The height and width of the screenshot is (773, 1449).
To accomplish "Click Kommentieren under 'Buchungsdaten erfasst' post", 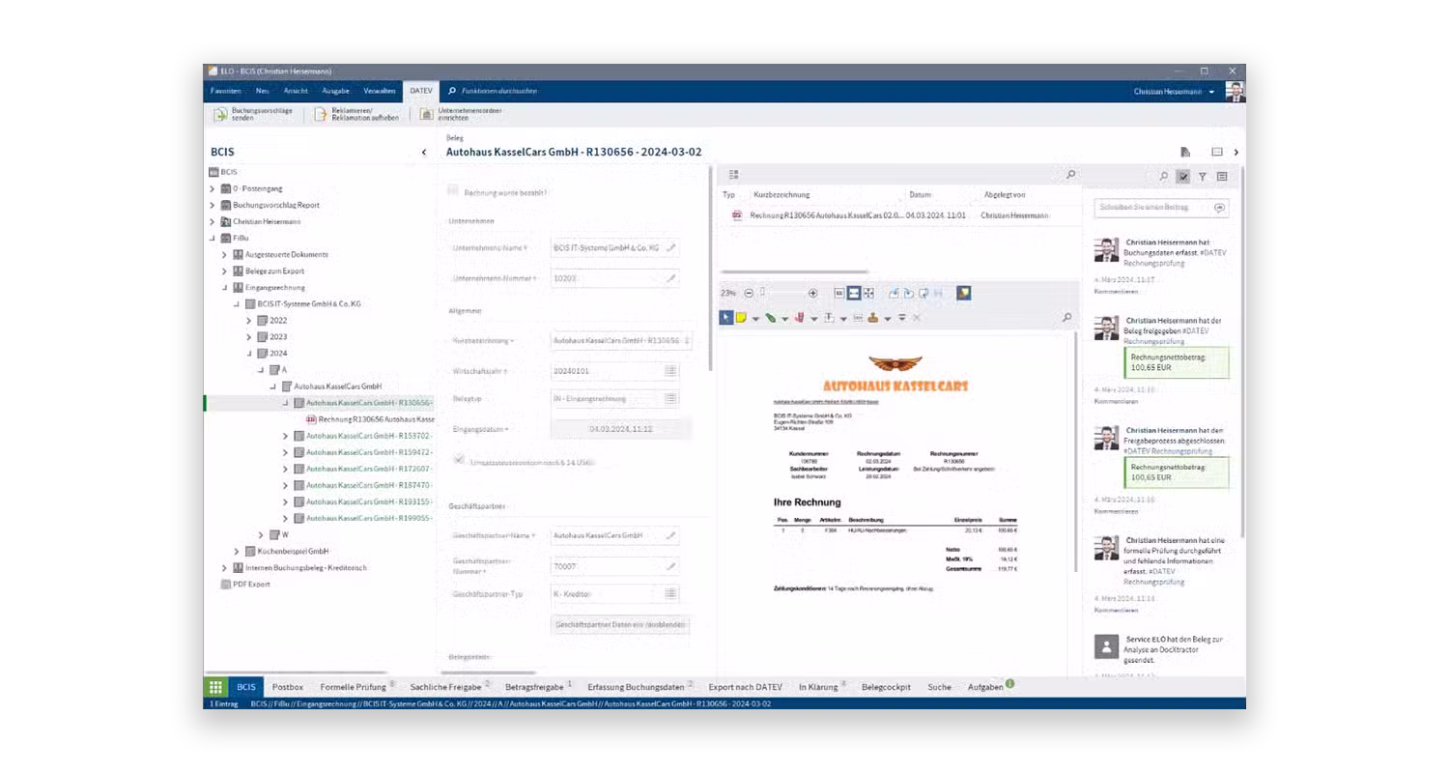I will (x=1116, y=291).
